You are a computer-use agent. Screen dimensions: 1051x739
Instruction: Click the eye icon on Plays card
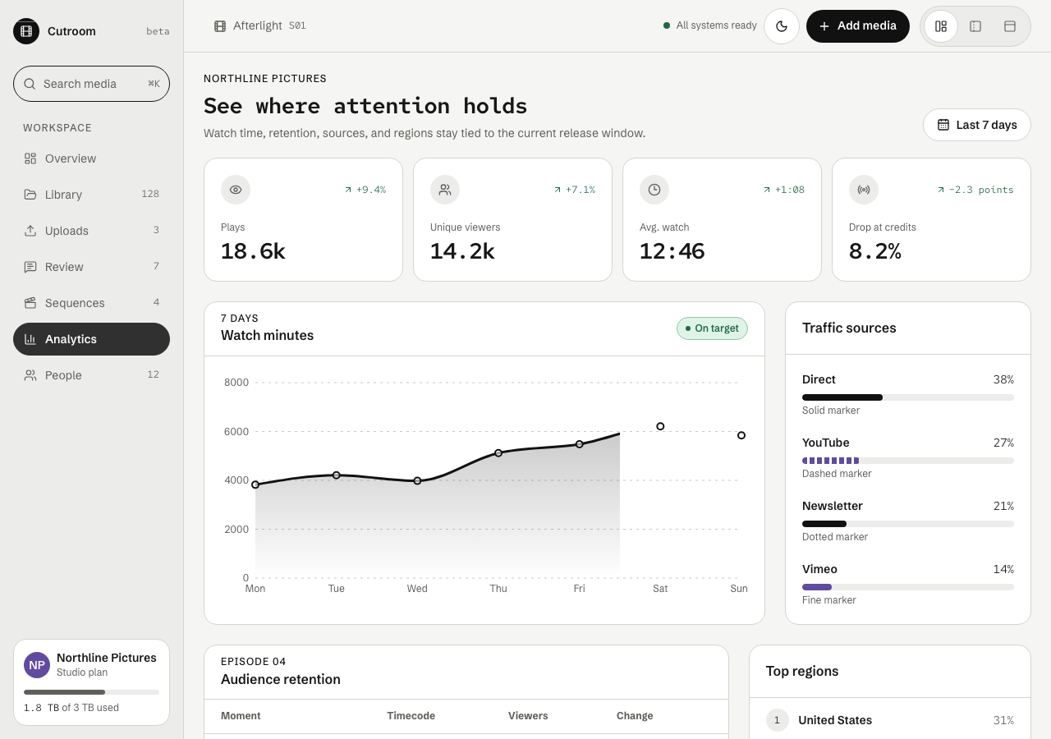pyautogui.click(x=236, y=190)
